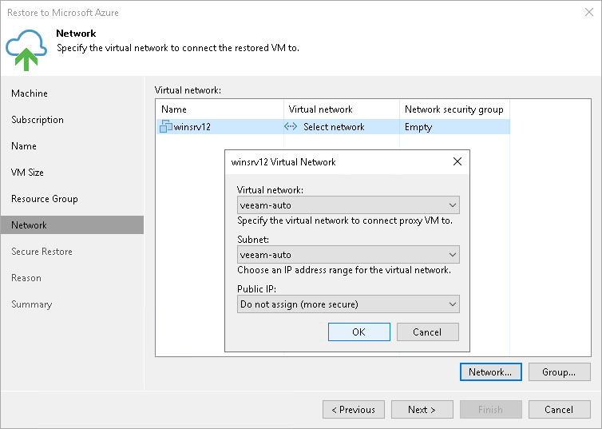
Task: Close the winsrv12 Virtual Network dialog
Action: click(x=457, y=161)
